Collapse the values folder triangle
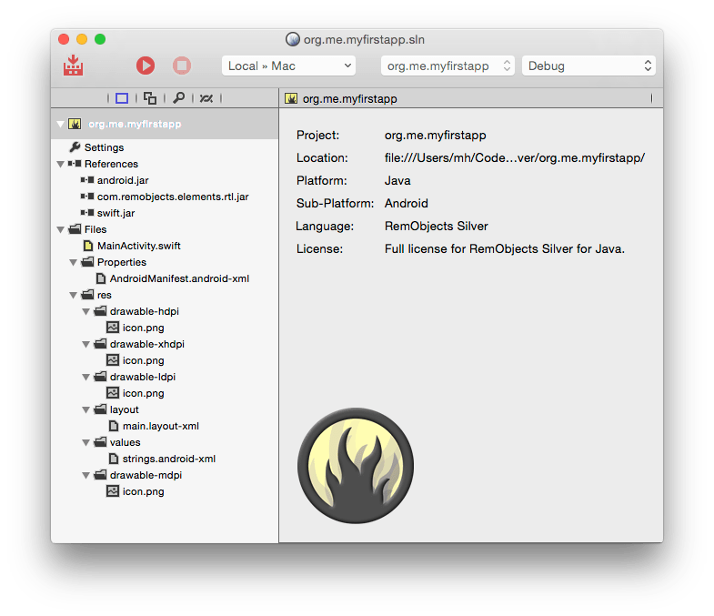Screen dimensions: 714x616 tap(85, 443)
